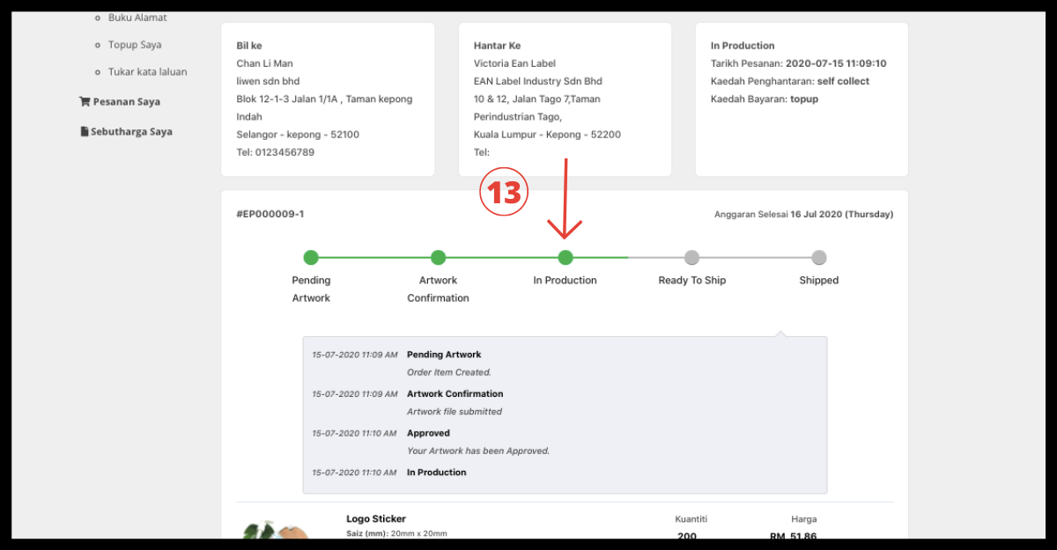The height and width of the screenshot is (550, 1057).
Task: Click the Logo Sticker product name
Action: coord(376,519)
